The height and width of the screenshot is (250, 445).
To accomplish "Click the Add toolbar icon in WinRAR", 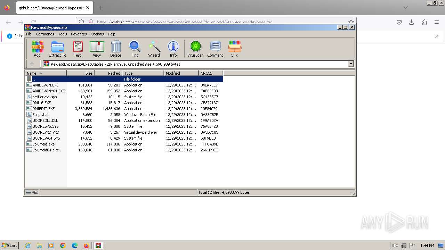I will click(x=37, y=49).
